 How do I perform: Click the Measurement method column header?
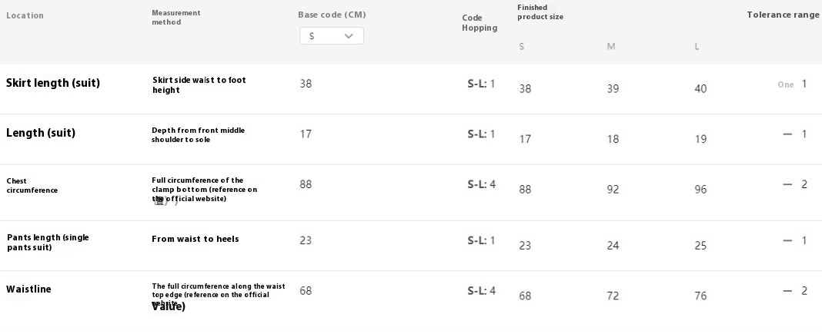176,17
